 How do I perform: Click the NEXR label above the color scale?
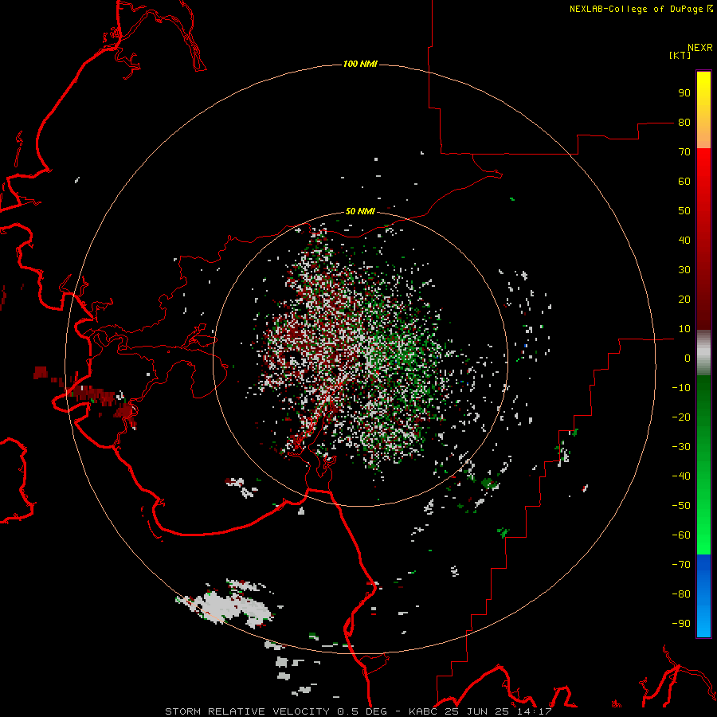coord(700,48)
